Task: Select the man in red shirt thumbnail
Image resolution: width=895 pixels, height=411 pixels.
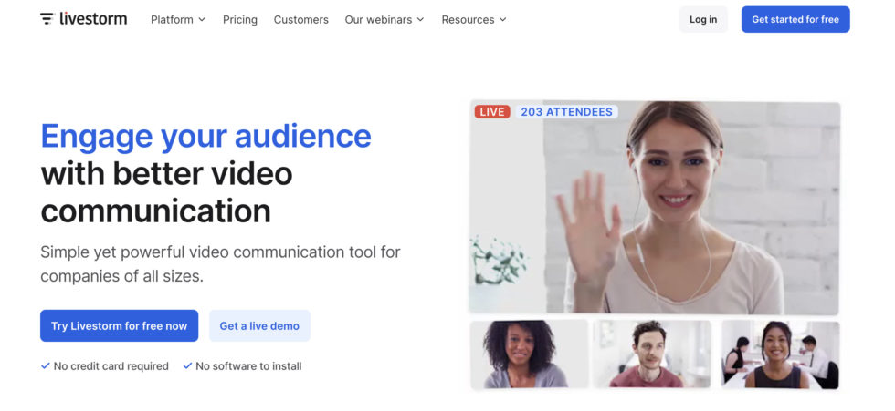Action: coord(652,354)
